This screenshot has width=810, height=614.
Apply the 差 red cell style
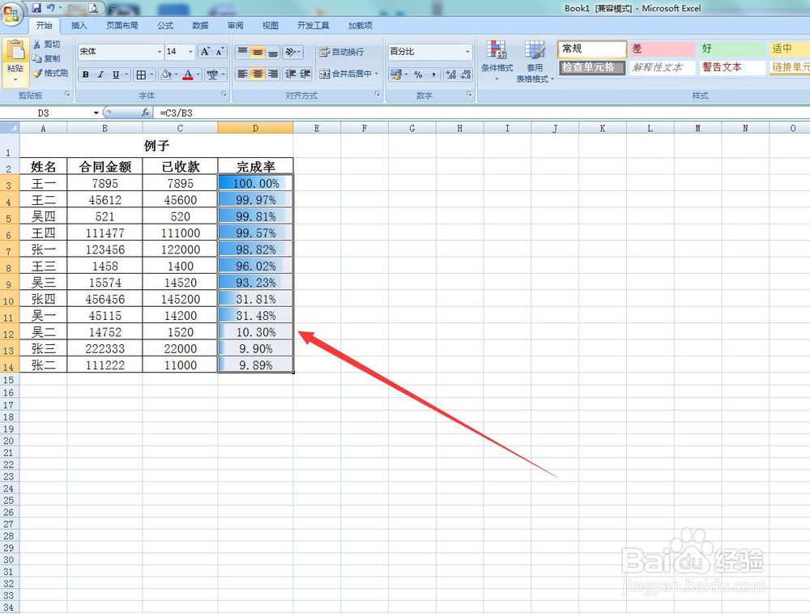[663, 49]
